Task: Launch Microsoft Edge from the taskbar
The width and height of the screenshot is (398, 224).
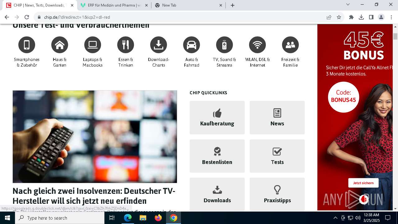Action: tap(128, 218)
